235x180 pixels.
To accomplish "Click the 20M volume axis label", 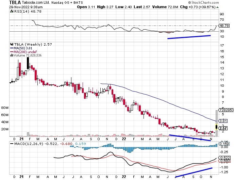I will point(5,129).
